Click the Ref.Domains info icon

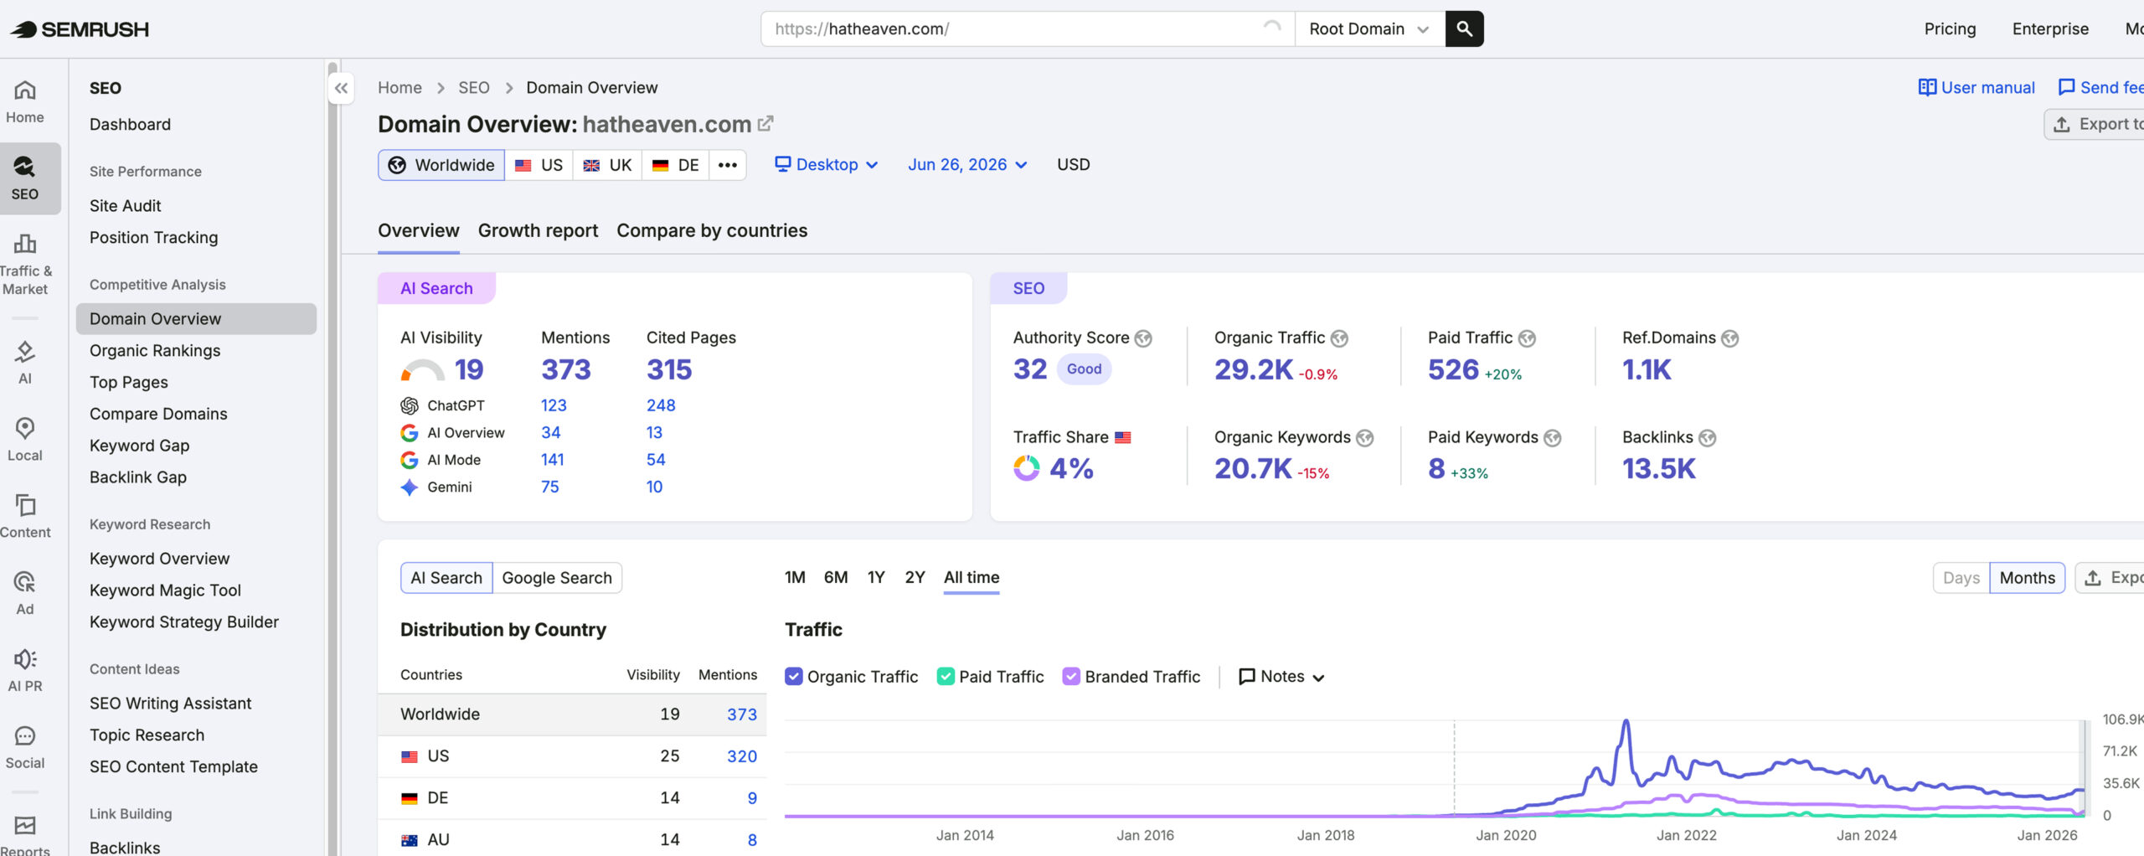(1730, 338)
